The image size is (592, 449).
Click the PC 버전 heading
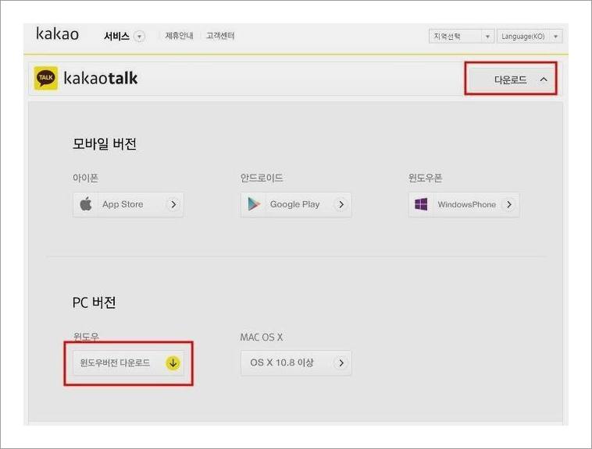coord(94,302)
